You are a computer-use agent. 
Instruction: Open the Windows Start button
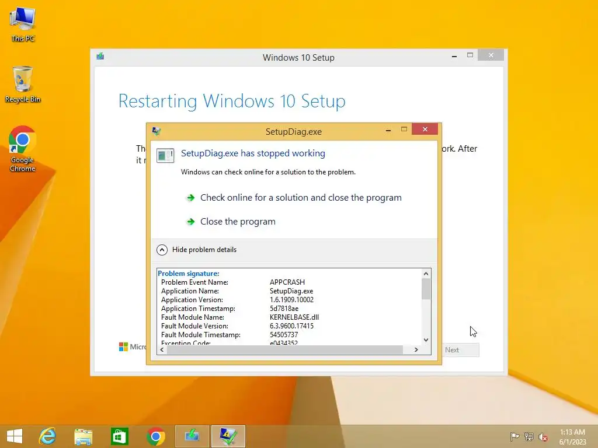pos(15,436)
